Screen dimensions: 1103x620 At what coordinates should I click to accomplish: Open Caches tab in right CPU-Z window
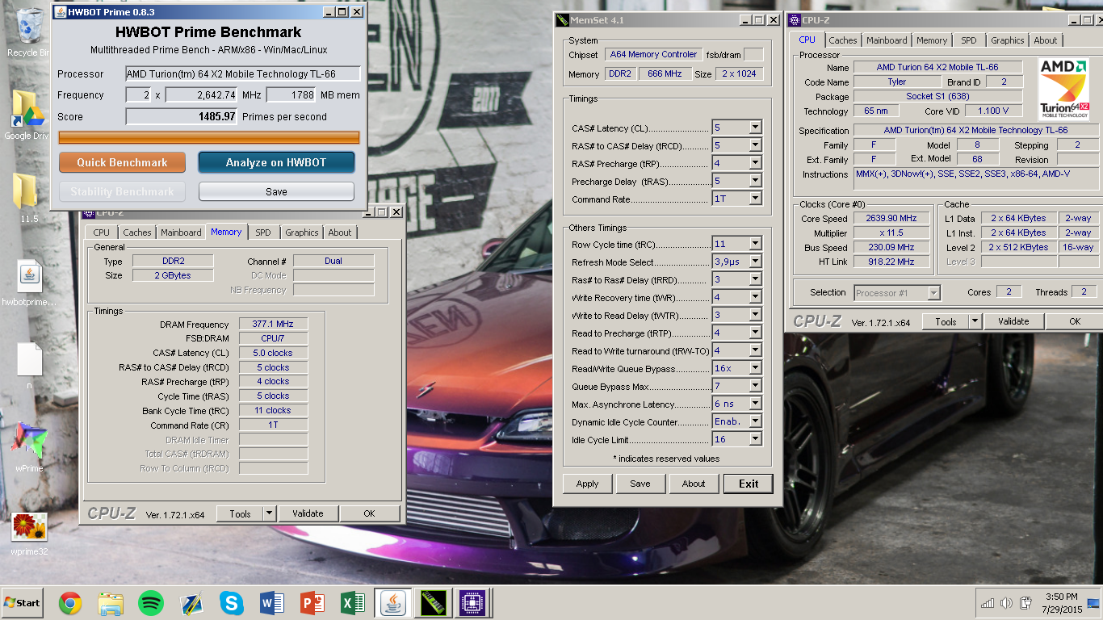843,40
